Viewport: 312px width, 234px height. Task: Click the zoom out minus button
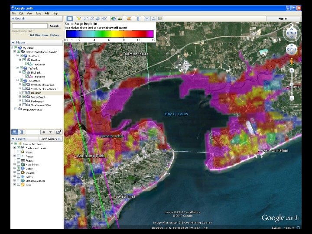point(292,98)
